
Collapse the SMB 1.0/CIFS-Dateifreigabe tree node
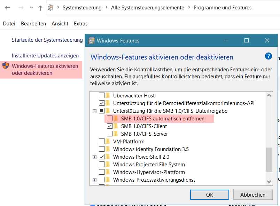[x=94, y=111]
